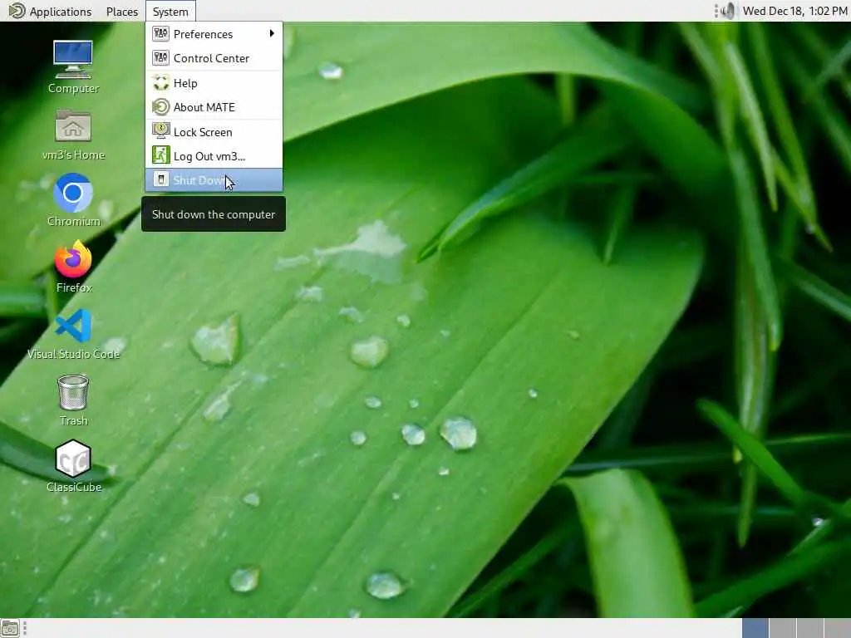This screenshot has height=638, width=851.
Task: Click the Log Out running-man icon
Action: [x=160, y=155]
